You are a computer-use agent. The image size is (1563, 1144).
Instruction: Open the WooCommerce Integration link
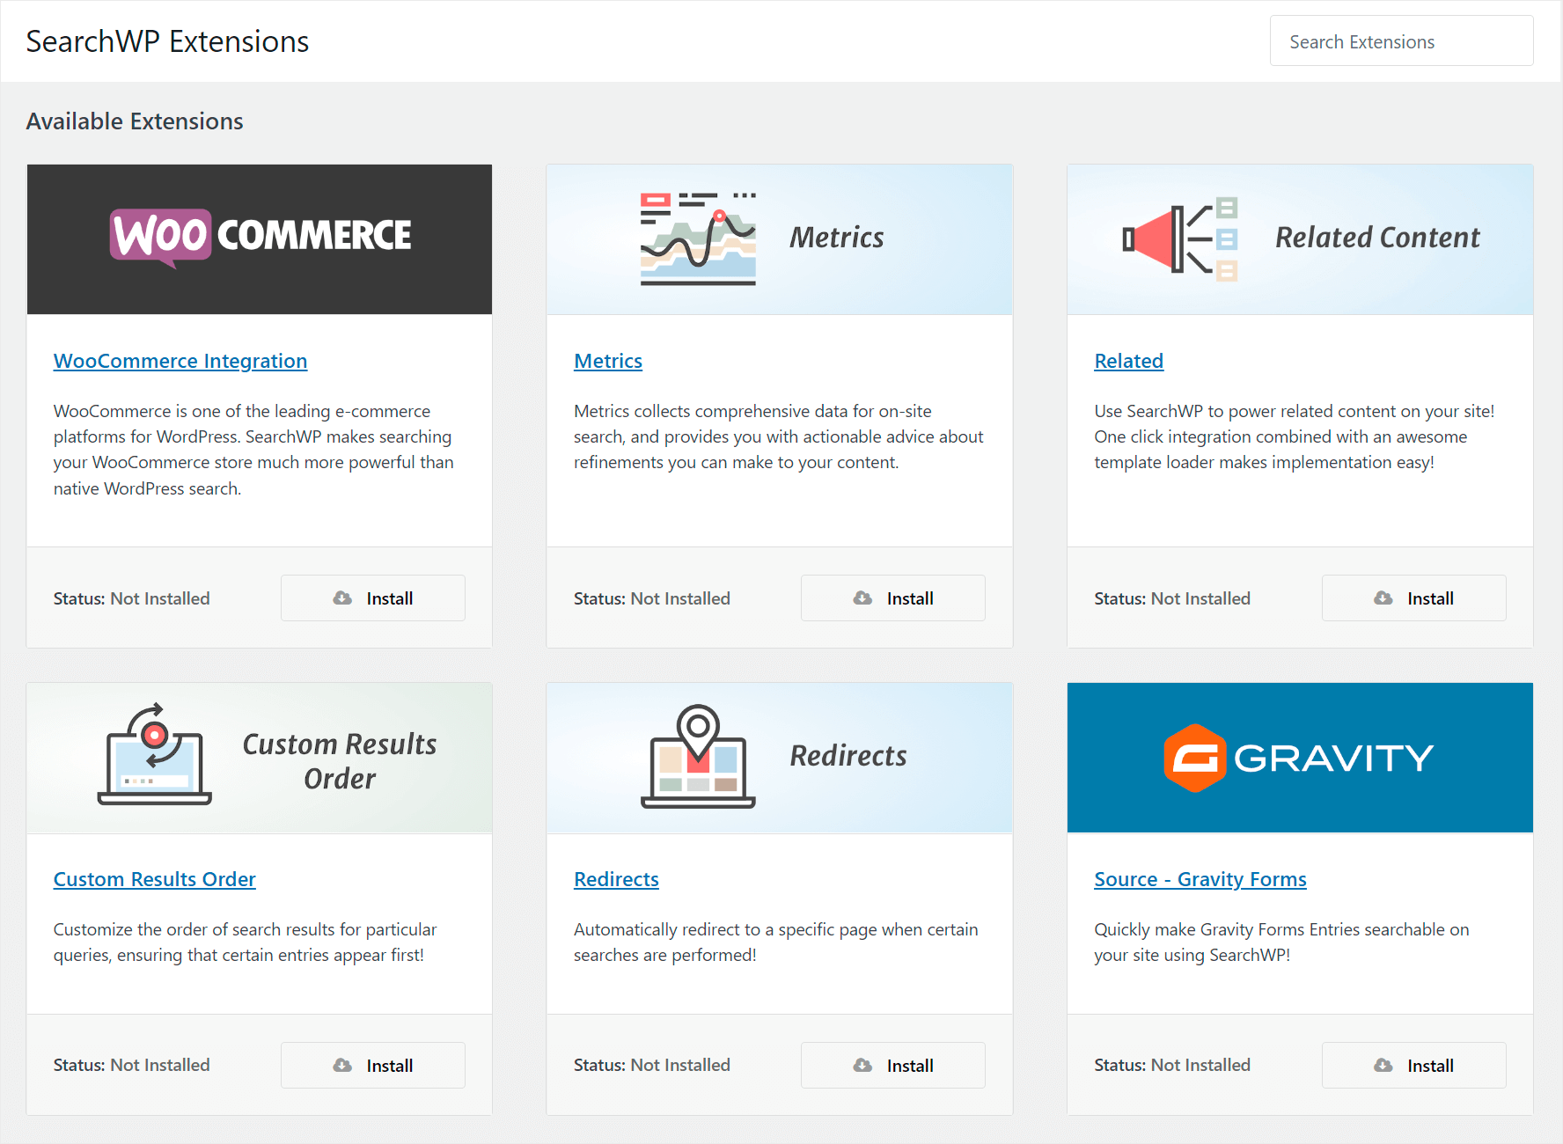tap(180, 361)
